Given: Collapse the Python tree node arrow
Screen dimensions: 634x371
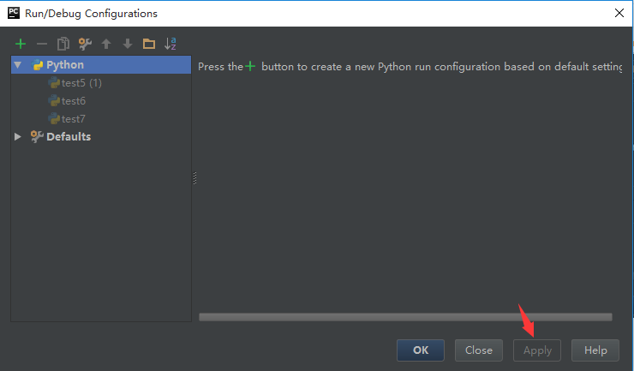Looking at the screenshot, I should (x=18, y=65).
